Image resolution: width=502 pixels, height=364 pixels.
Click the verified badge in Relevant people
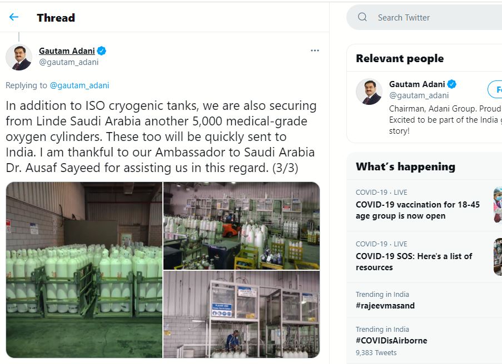(x=452, y=84)
